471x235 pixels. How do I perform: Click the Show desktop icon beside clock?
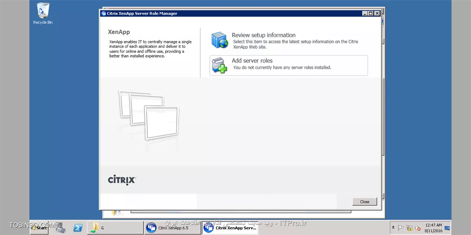click(x=447, y=228)
